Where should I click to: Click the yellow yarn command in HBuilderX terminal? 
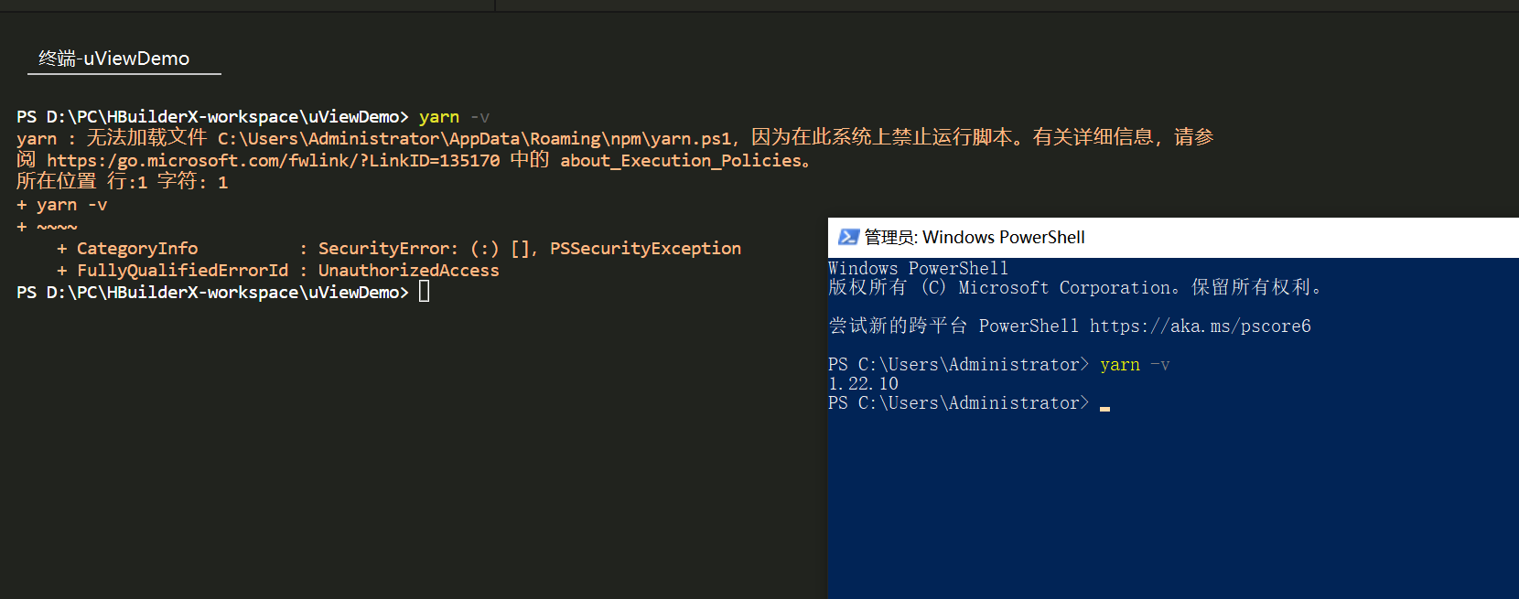pyautogui.click(x=439, y=117)
